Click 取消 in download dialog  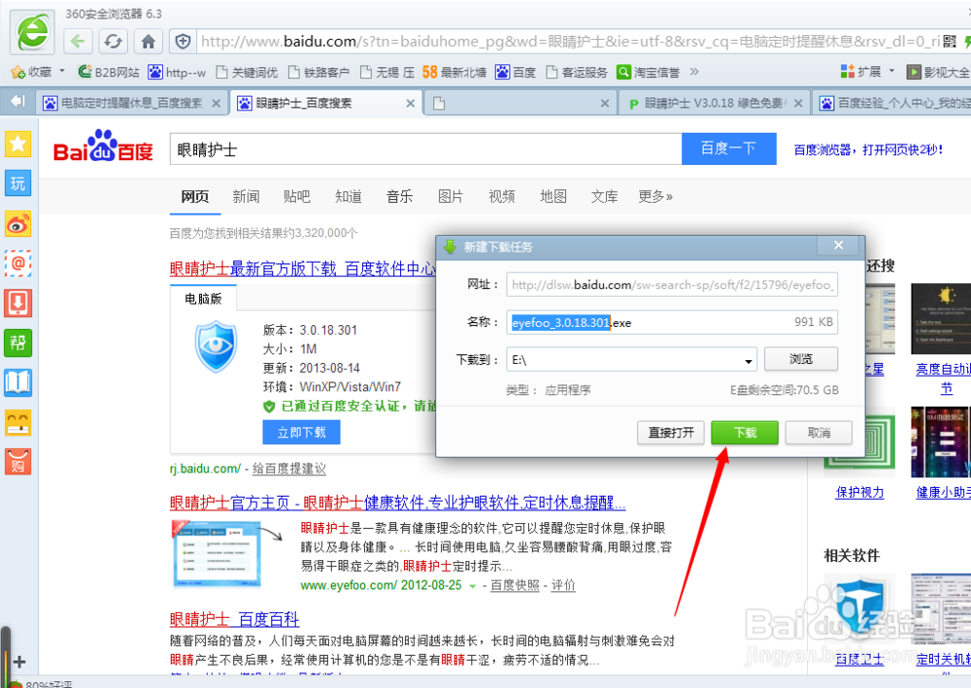(819, 433)
